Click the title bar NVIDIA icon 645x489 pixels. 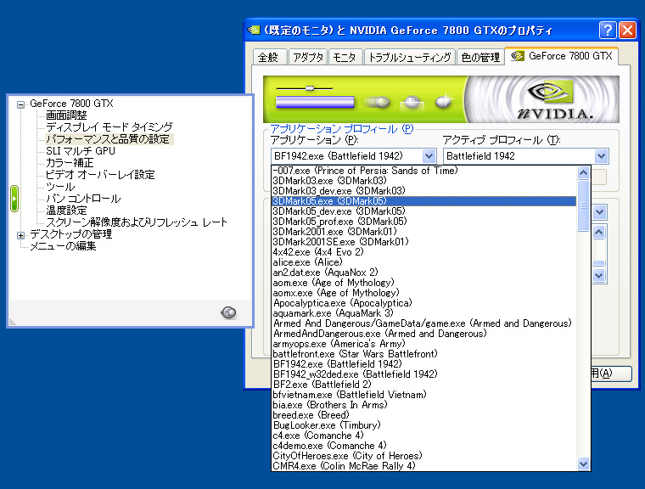(254, 30)
